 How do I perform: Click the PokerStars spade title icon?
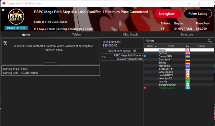pos(4,3)
